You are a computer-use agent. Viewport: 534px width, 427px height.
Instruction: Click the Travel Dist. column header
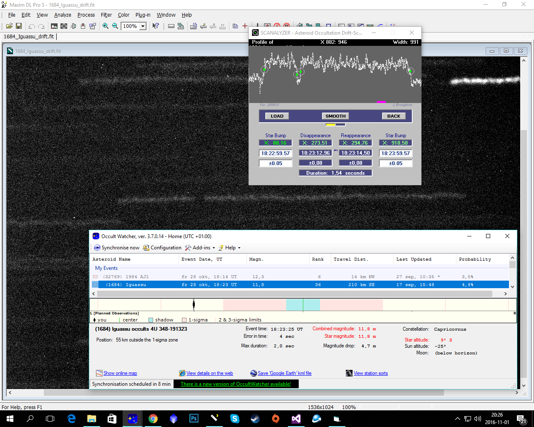(362, 259)
